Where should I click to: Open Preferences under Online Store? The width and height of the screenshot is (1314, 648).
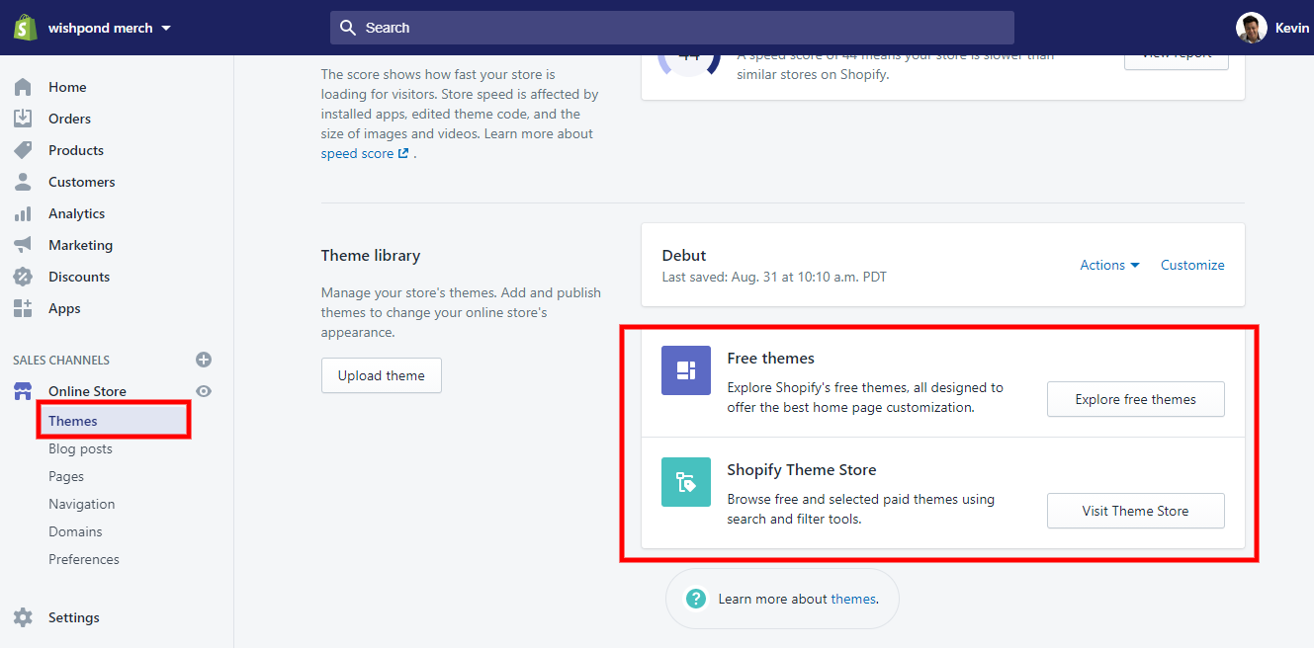(x=84, y=559)
